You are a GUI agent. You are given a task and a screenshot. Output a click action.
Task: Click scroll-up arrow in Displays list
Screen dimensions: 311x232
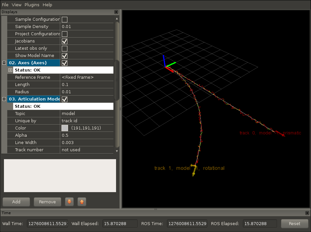point(117,19)
